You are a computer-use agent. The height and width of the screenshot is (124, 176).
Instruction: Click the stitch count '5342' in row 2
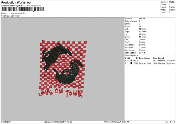[x=136, y=63]
